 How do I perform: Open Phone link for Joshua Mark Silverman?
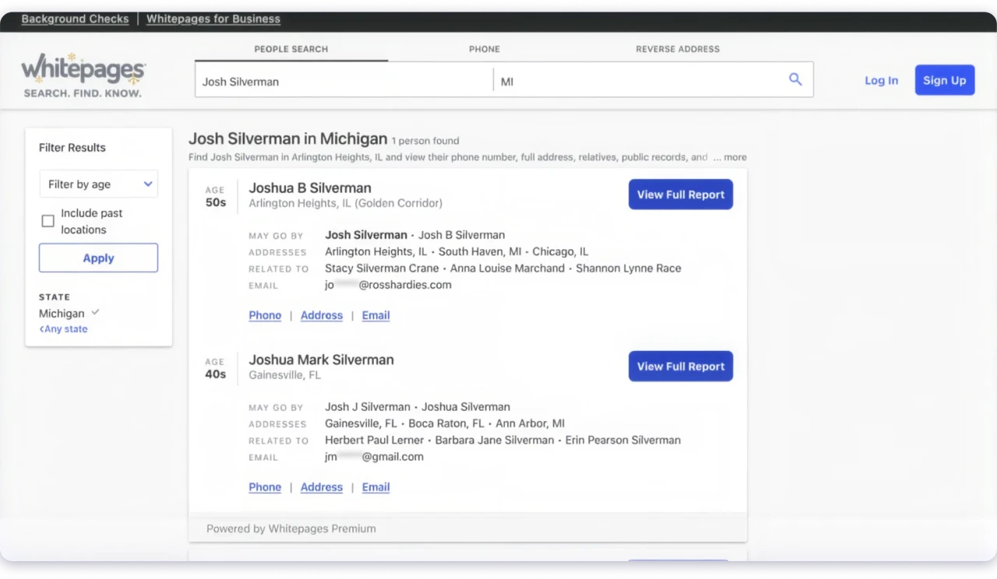click(x=265, y=487)
